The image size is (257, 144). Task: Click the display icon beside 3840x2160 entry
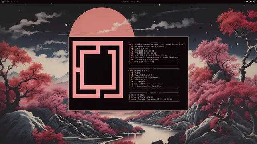[x=132, y=51]
